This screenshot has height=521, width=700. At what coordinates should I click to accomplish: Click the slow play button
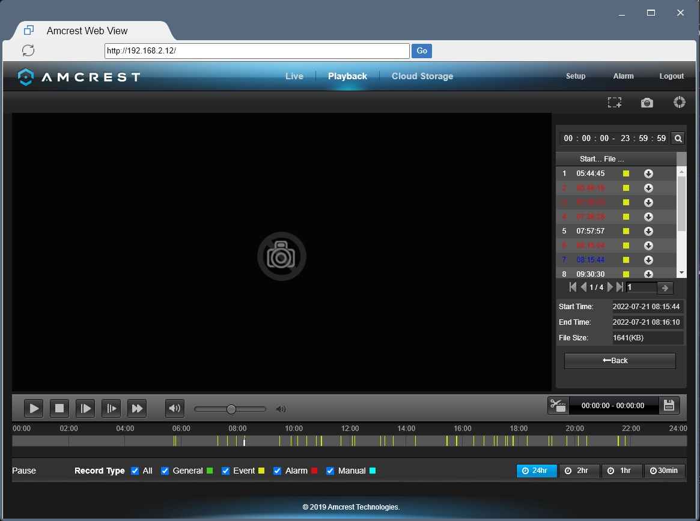click(x=85, y=409)
